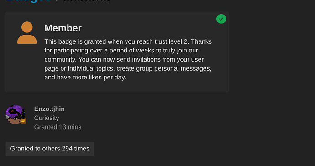Click the orange Member badge person icon
The height and width of the screenshot is (166, 315).
[27, 33]
